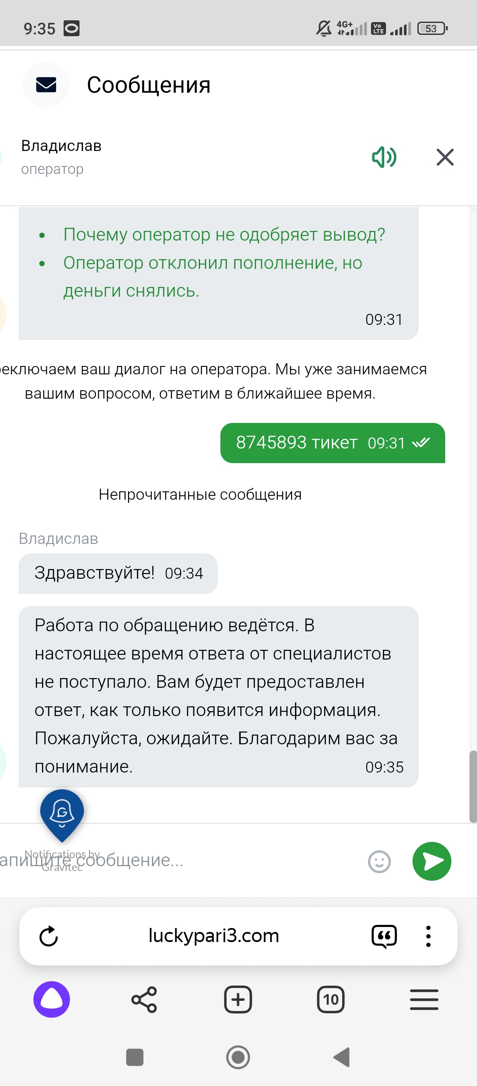Open a new tab with plus icon
The height and width of the screenshot is (1086, 477).
point(238,1000)
